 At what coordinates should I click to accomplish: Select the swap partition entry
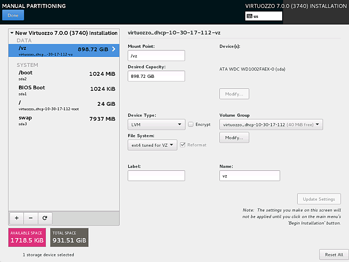click(64, 120)
